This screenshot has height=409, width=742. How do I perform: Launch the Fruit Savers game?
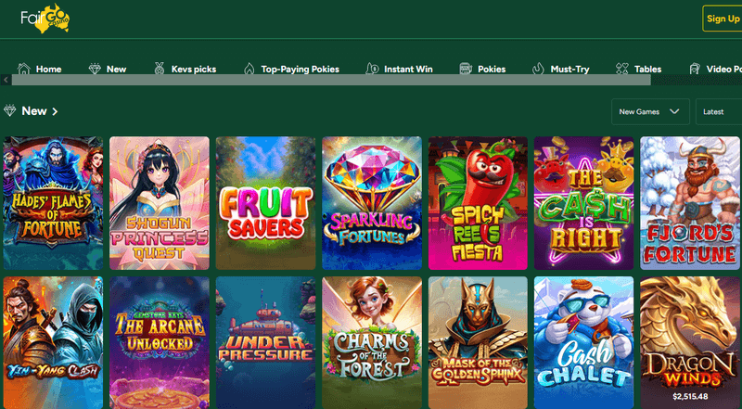point(265,203)
